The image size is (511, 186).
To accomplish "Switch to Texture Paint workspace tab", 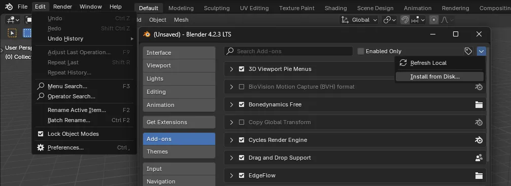I will coord(296,8).
